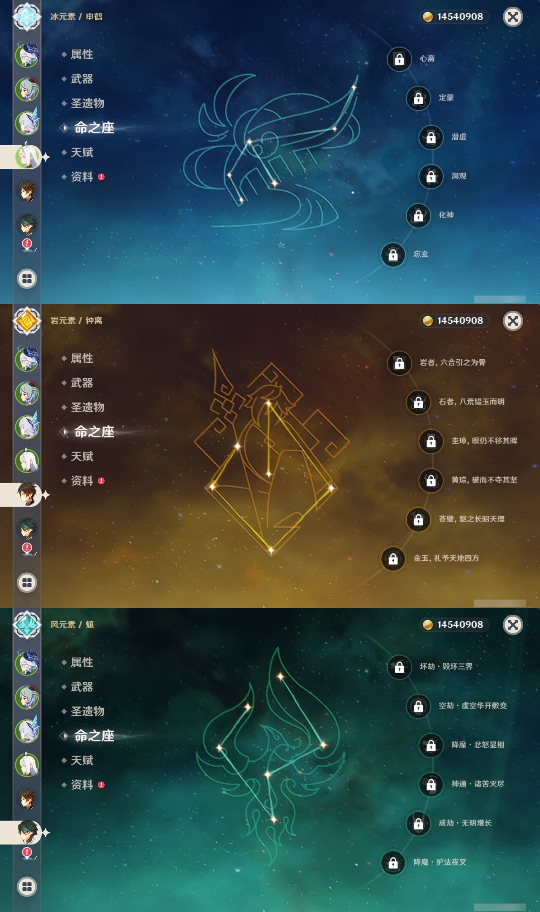Open the character grid button on 申鹤's screen

point(27,279)
